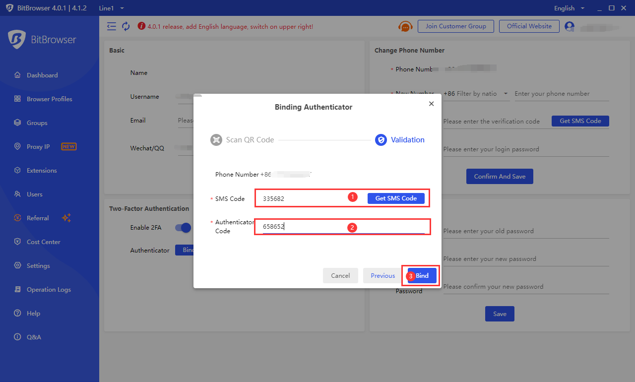Click the Proxy IP location pin icon

pos(17,147)
